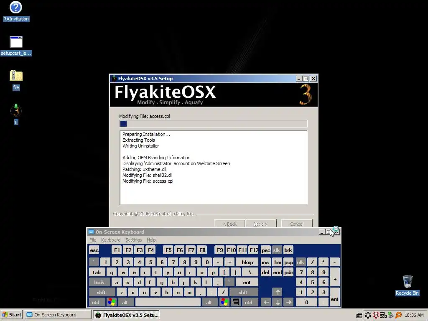428x321 pixels.
Task: Toggle the left ctrl key
Action: pyautogui.click(x=97, y=302)
